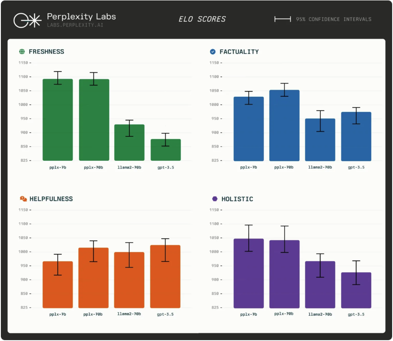Select the green pplx-7b bar in Freshness
Image resolution: width=393 pixels, height=341 pixels.
pos(58,120)
